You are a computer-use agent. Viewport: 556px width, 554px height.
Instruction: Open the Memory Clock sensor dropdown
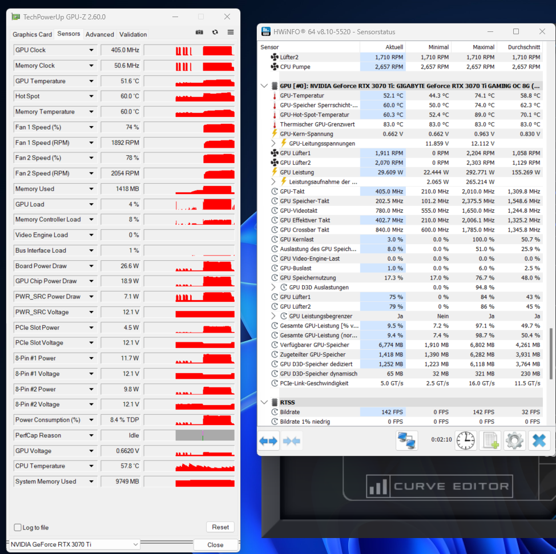(x=91, y=66)
